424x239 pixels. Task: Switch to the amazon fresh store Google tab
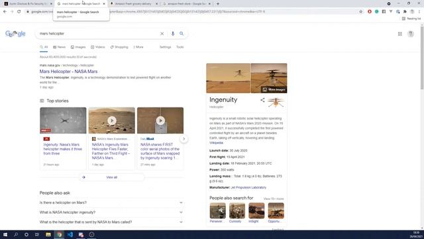pyautogui.click(x=187, y=4)
